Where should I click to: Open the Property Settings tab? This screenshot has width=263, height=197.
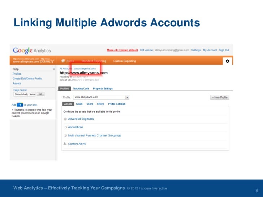103,89
